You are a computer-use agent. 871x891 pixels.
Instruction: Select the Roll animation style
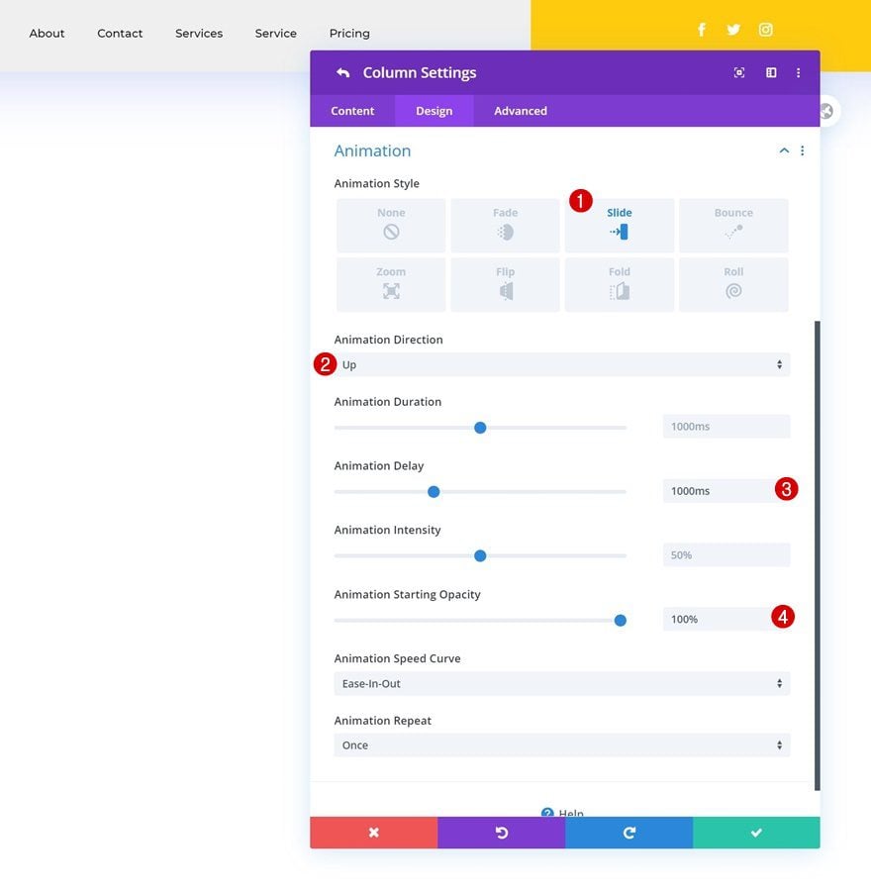(x=733, y=284)
